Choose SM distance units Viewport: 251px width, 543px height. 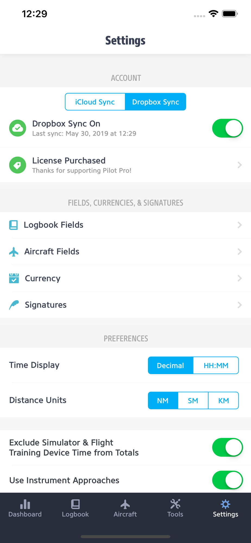click(193, 400)
